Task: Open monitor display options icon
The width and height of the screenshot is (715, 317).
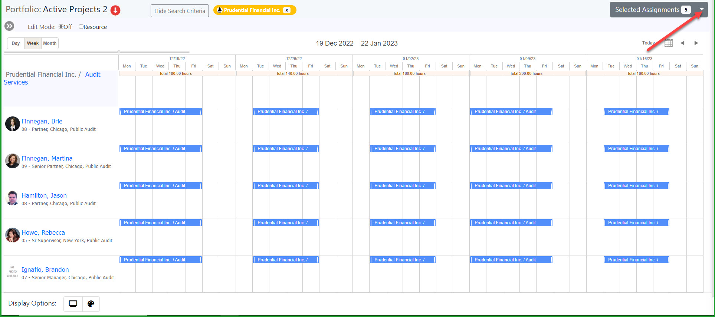Action: [73, 304]
